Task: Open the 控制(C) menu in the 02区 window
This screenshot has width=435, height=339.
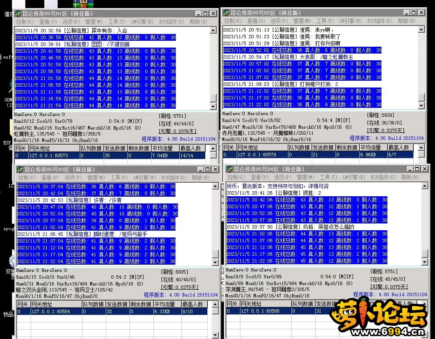Action: coord(233,21)
